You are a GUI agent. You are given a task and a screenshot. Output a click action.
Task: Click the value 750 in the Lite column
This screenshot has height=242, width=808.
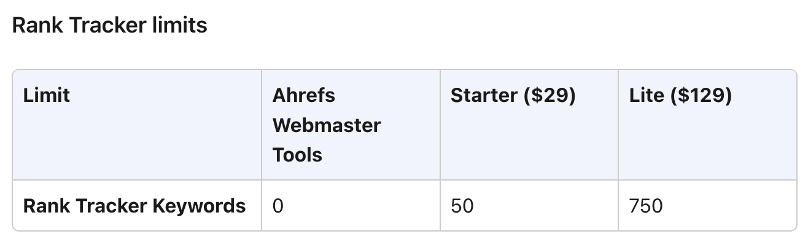[646, 206]
